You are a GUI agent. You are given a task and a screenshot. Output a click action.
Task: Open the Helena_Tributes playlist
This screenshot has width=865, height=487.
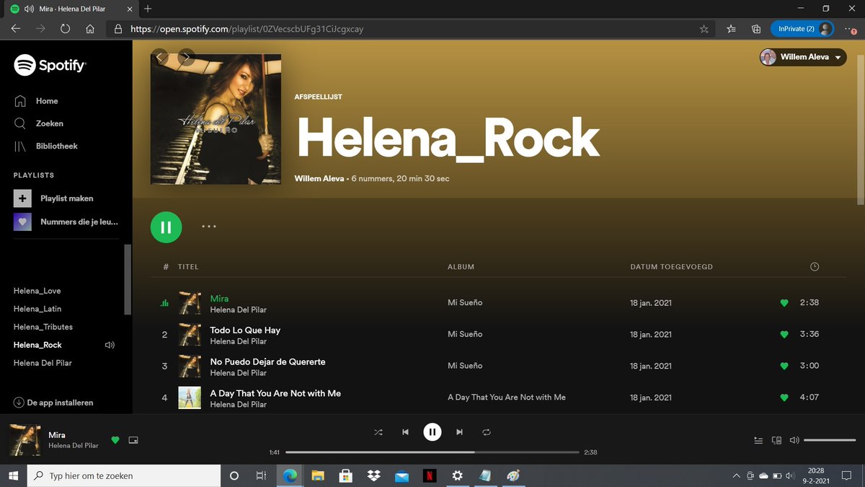coord(43,327)
